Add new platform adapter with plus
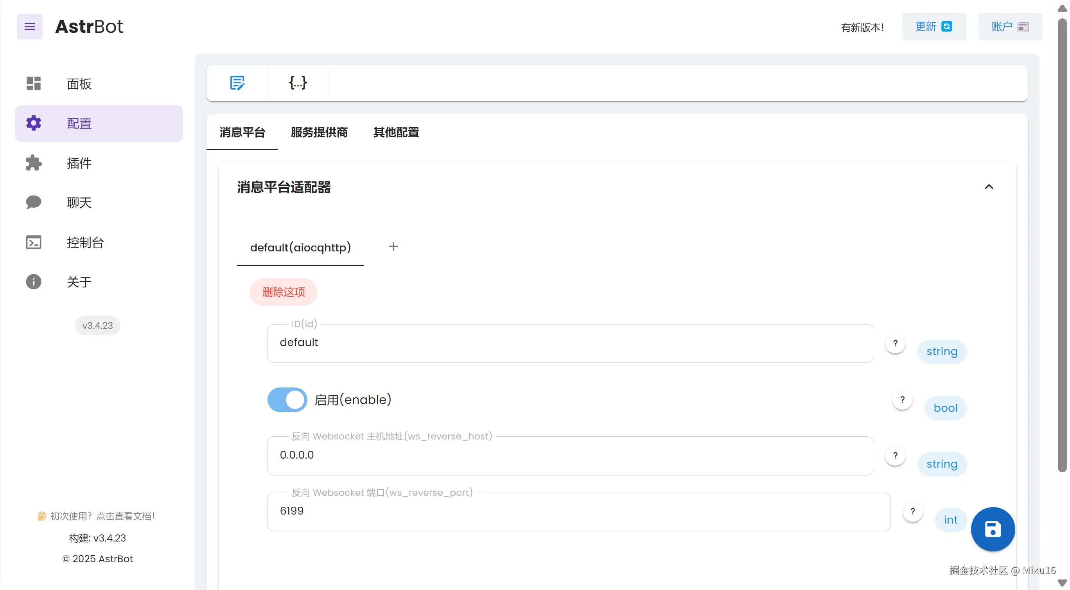Screen dimensions: 1070x590 tap(393, 246)
